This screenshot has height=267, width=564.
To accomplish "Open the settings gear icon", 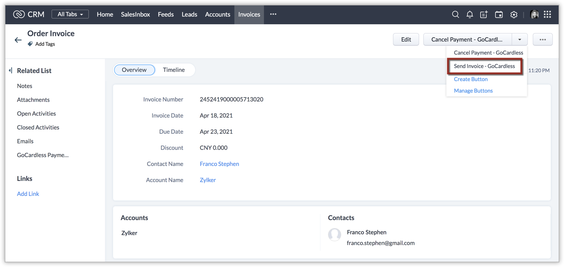I will click(514, 15).
